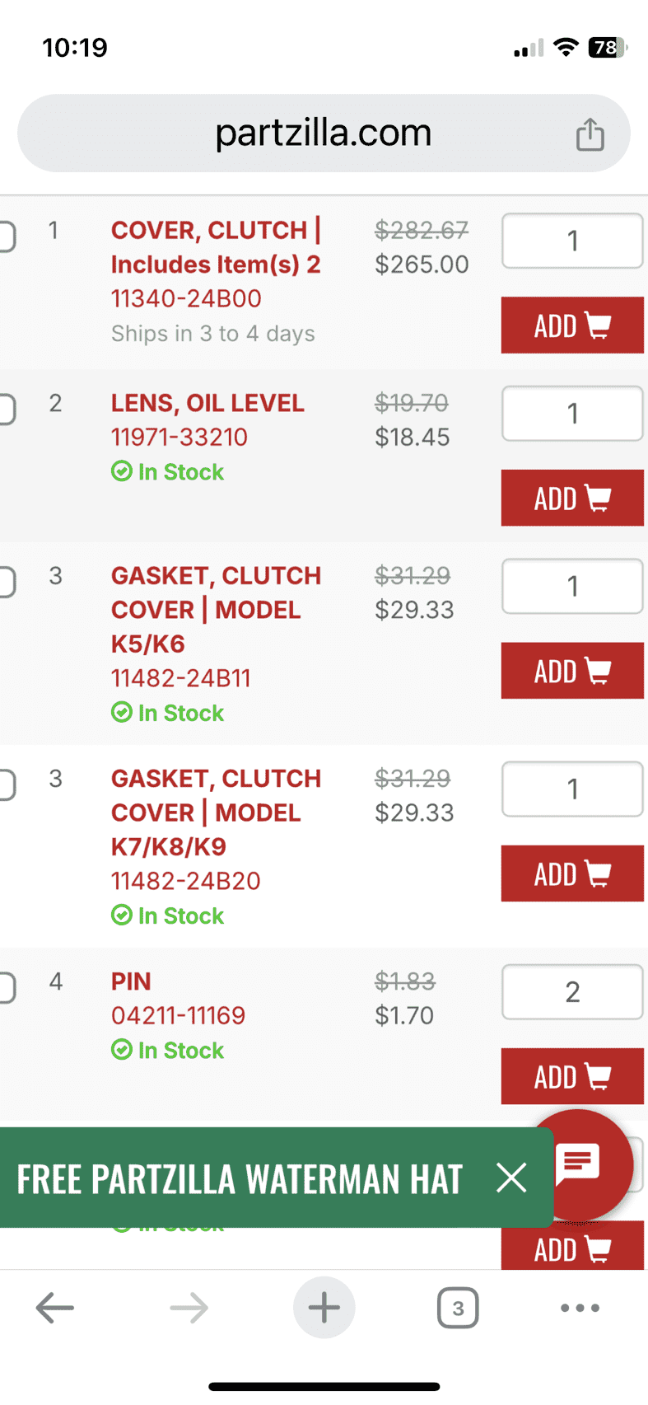
Task: Open the tab switcher showing 3 tabs
Action: click(458, 1308)
